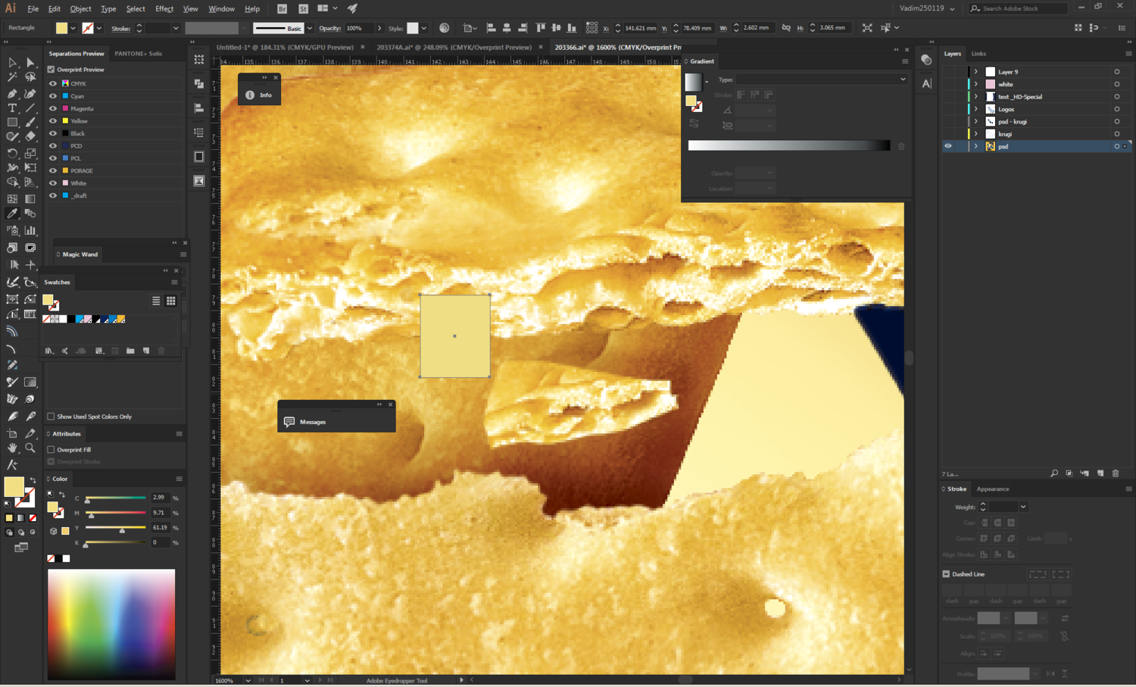Open Adobe Stock with the St icon
This screenshot has width=1136, height=687.
coord(303,8)
